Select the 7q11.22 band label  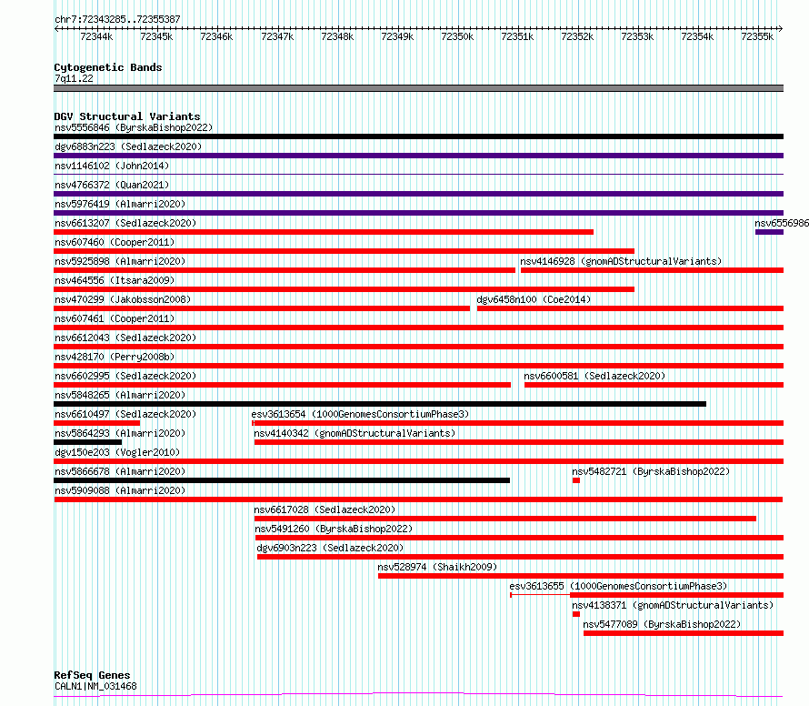click(75, 78)
